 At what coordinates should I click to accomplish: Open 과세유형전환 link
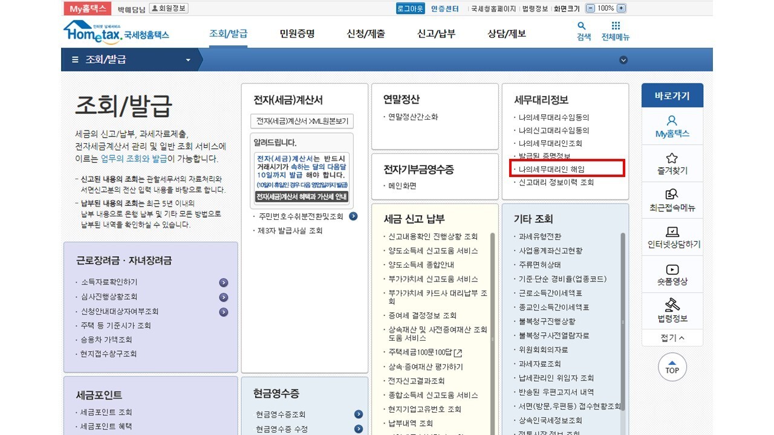tap(539, 236)
